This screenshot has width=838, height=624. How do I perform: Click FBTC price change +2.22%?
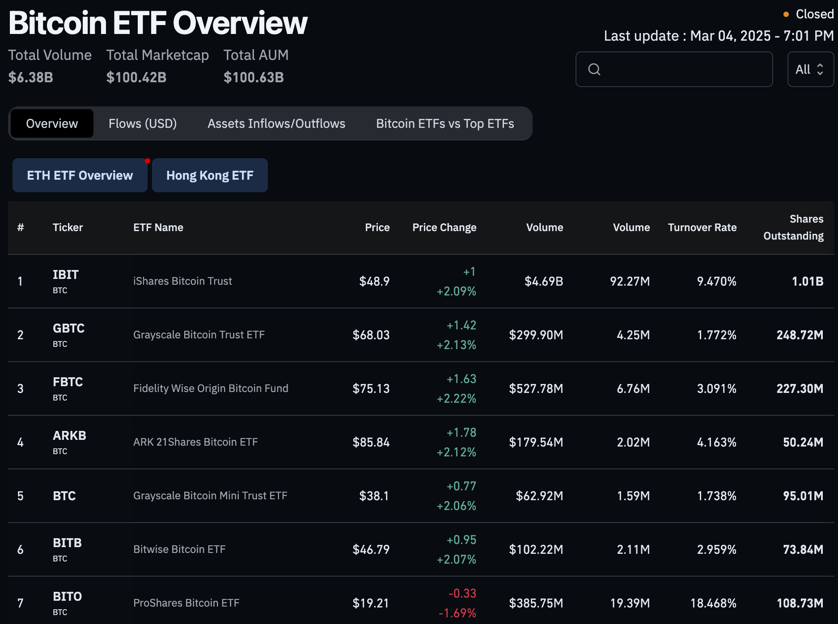point(456,398)
